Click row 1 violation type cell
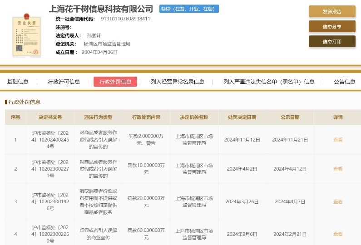This screenshot has width=361, height=245. point(98,140)
